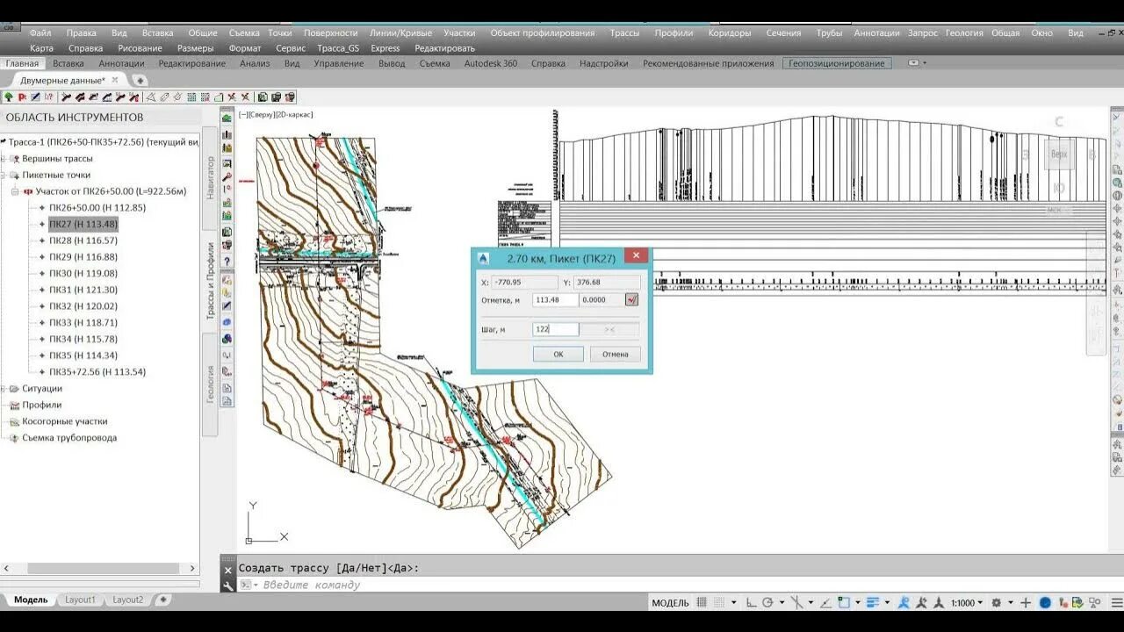Toggle ortho mode in status bar

(749, 603)
